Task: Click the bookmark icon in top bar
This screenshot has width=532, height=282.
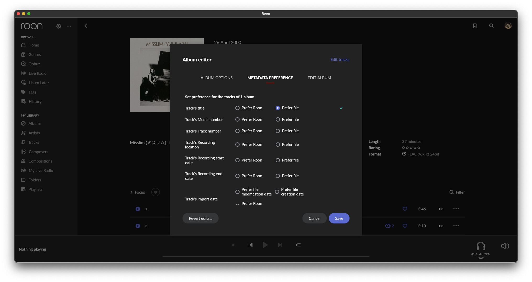Action: click(475, 26)
